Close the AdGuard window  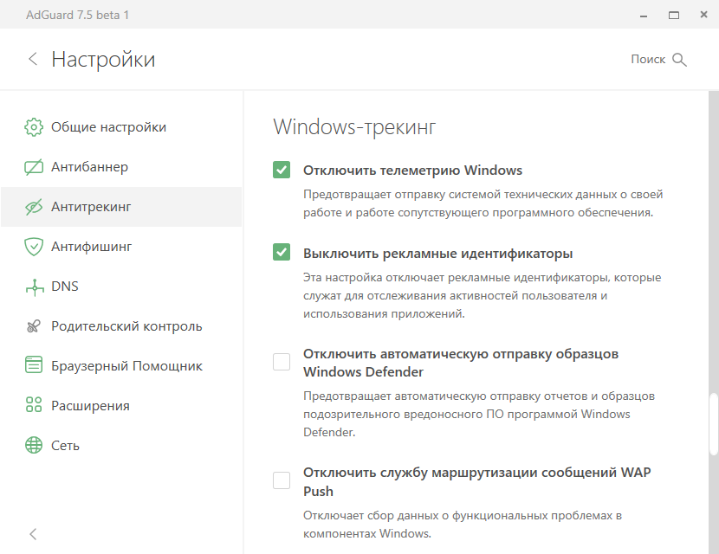coord(704,15)
